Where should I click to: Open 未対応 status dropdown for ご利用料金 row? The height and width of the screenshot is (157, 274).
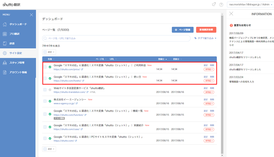(x=209, y=69)
